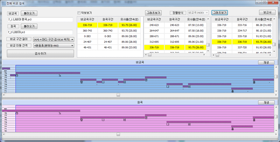Click 그래프보기 button beside 보고서
This screenshot has width=280, height=142.
point(220,13)
